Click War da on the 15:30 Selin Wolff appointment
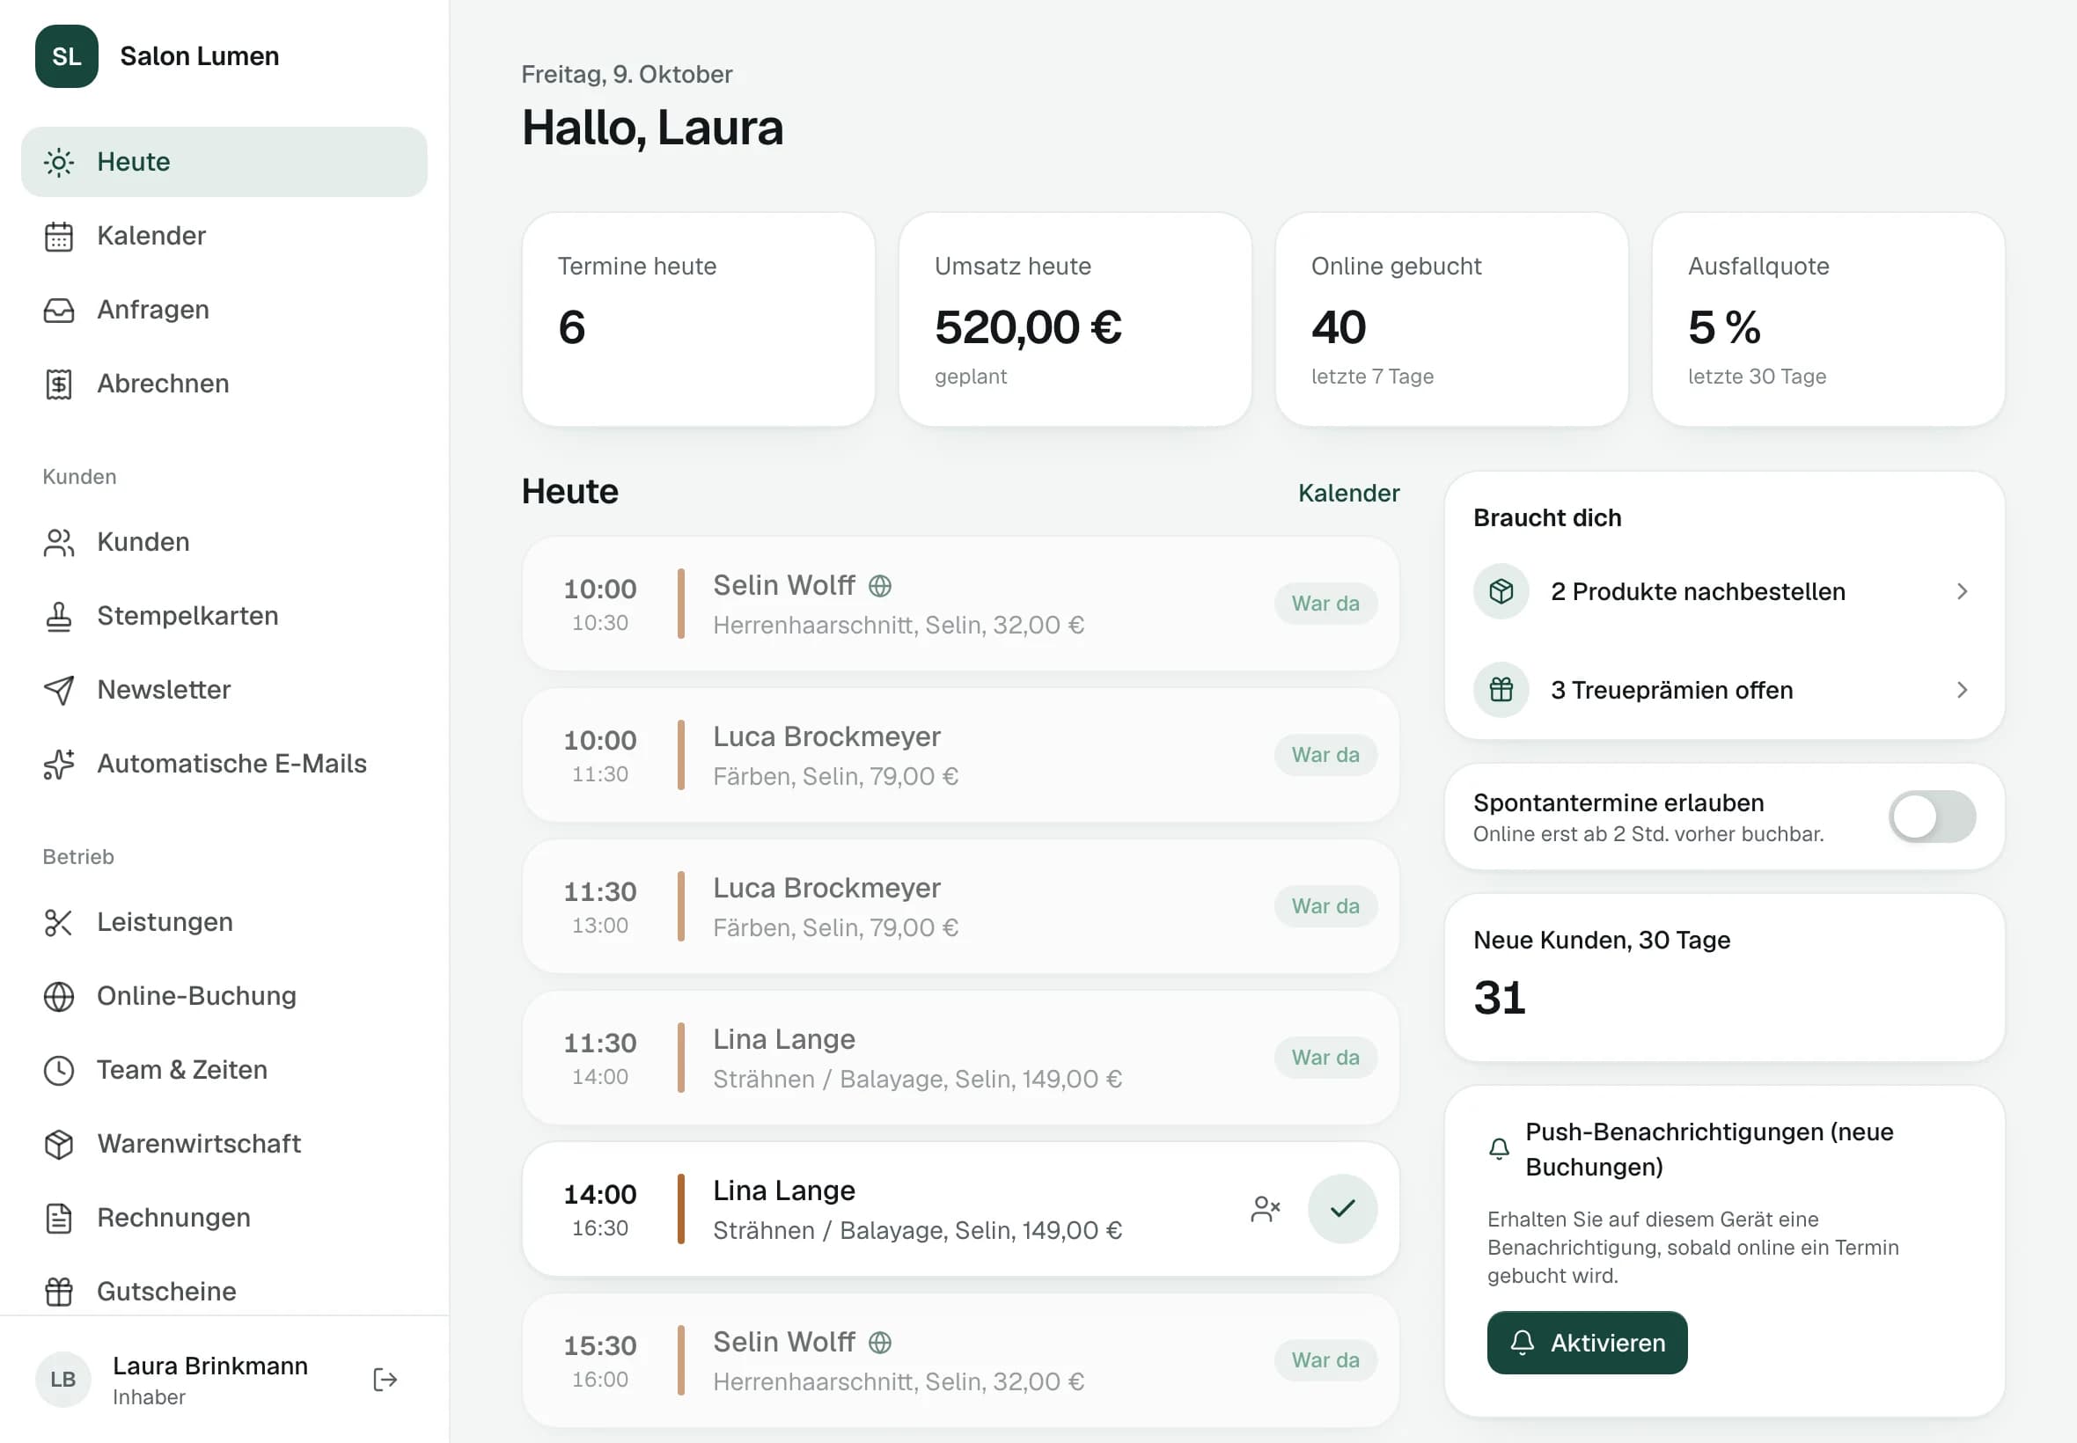This screenshot has width=2077, height=1443. tap(1326, 1360)
